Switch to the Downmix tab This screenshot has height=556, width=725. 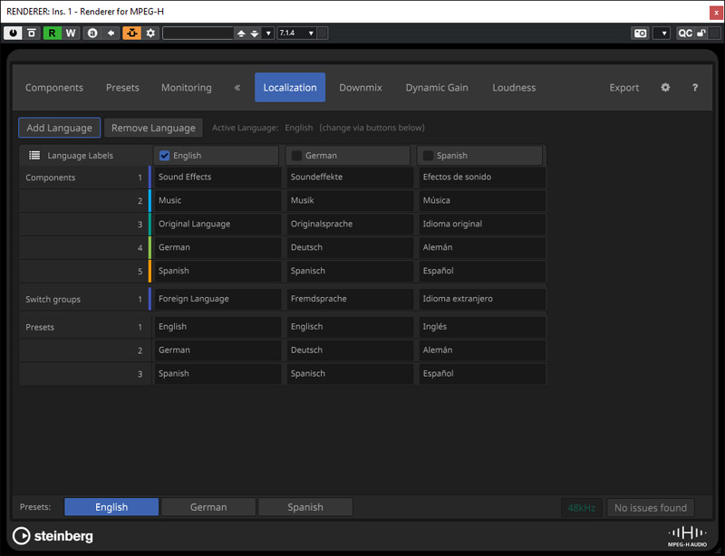pos(361,88)
